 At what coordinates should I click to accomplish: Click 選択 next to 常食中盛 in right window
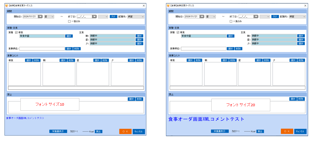click(231, 36)
